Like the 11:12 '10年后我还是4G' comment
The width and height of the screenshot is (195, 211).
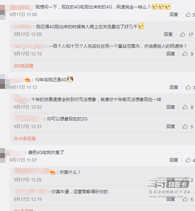[188, 87]
